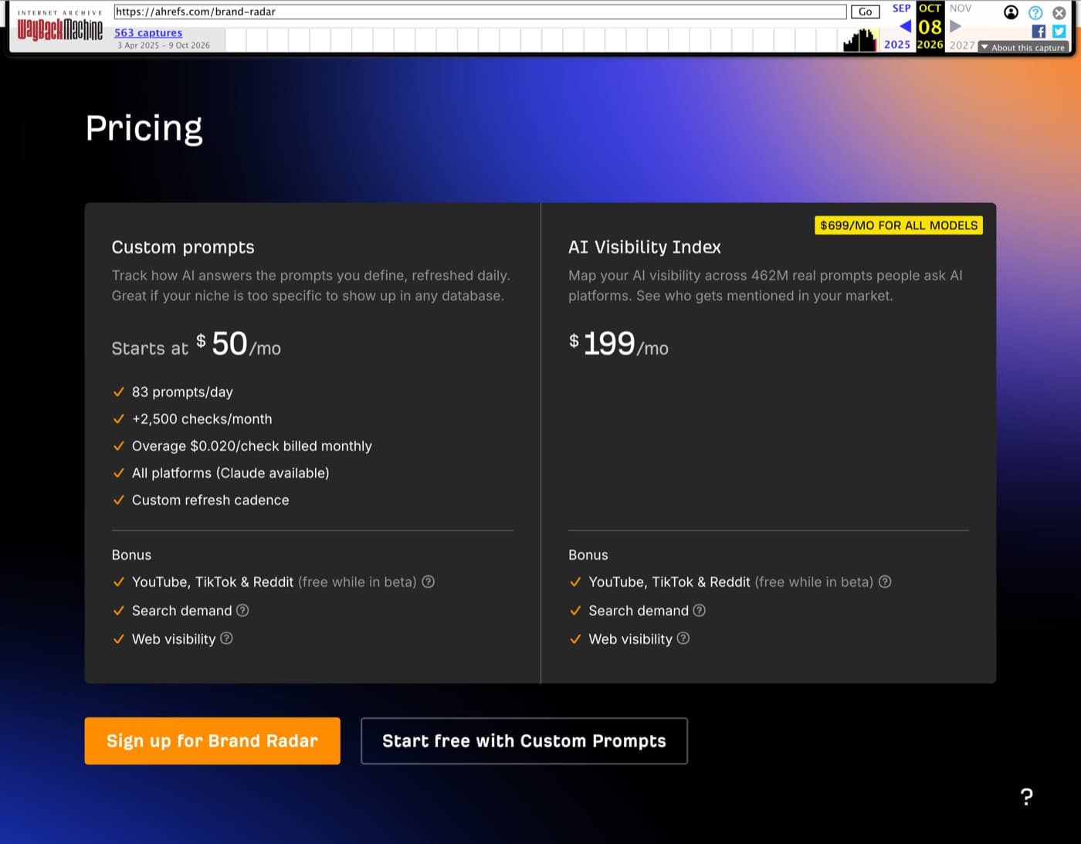This screenshot has height=844, width=1081.
Task: Click the Pricing heading
Action: click(144, 128)
